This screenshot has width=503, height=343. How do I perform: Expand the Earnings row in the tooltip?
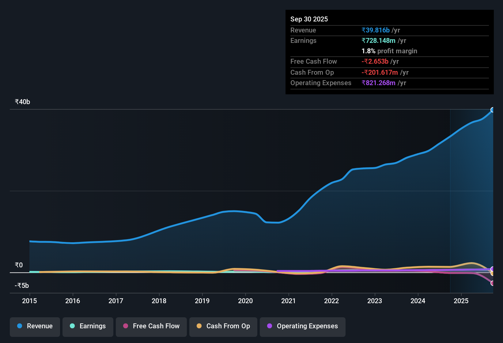pyautogui.click(x=303, y=40)
